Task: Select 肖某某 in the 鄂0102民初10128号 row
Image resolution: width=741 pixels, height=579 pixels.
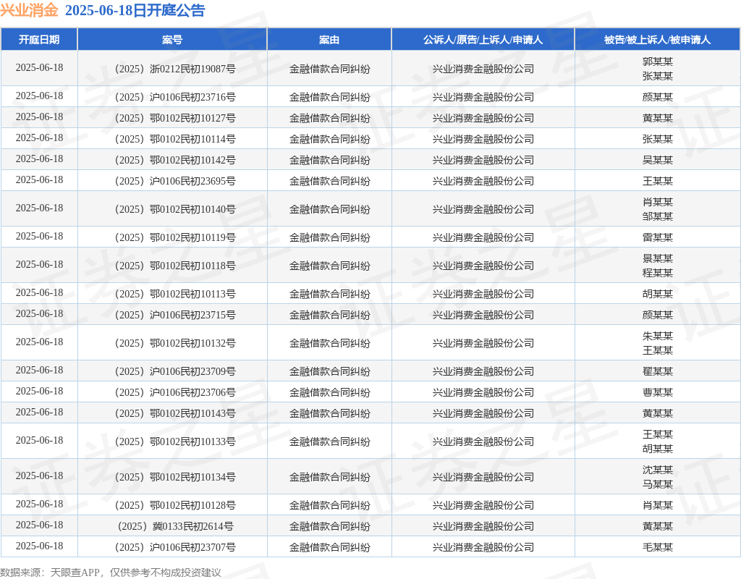Action: (657, 505)
